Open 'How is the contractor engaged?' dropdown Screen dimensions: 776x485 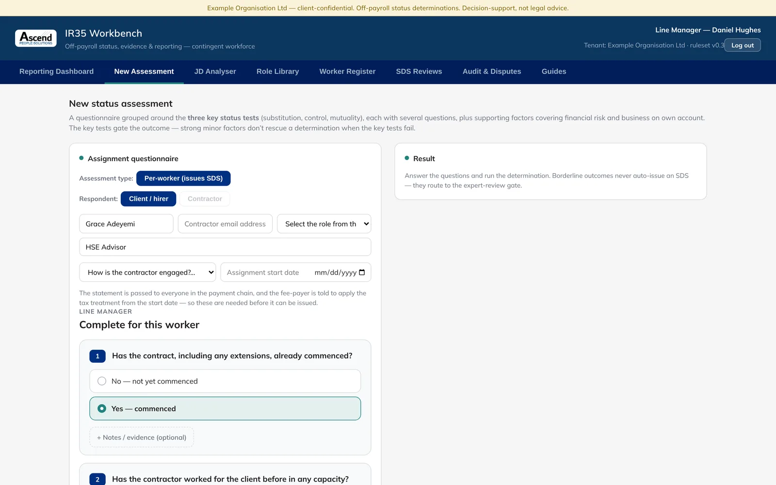click(147, 273)
